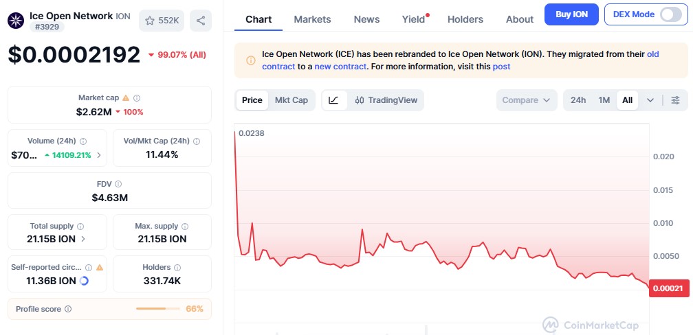Open the rebrand post link
The width and height of the screenshot is (693, 335).
[501, 67]
